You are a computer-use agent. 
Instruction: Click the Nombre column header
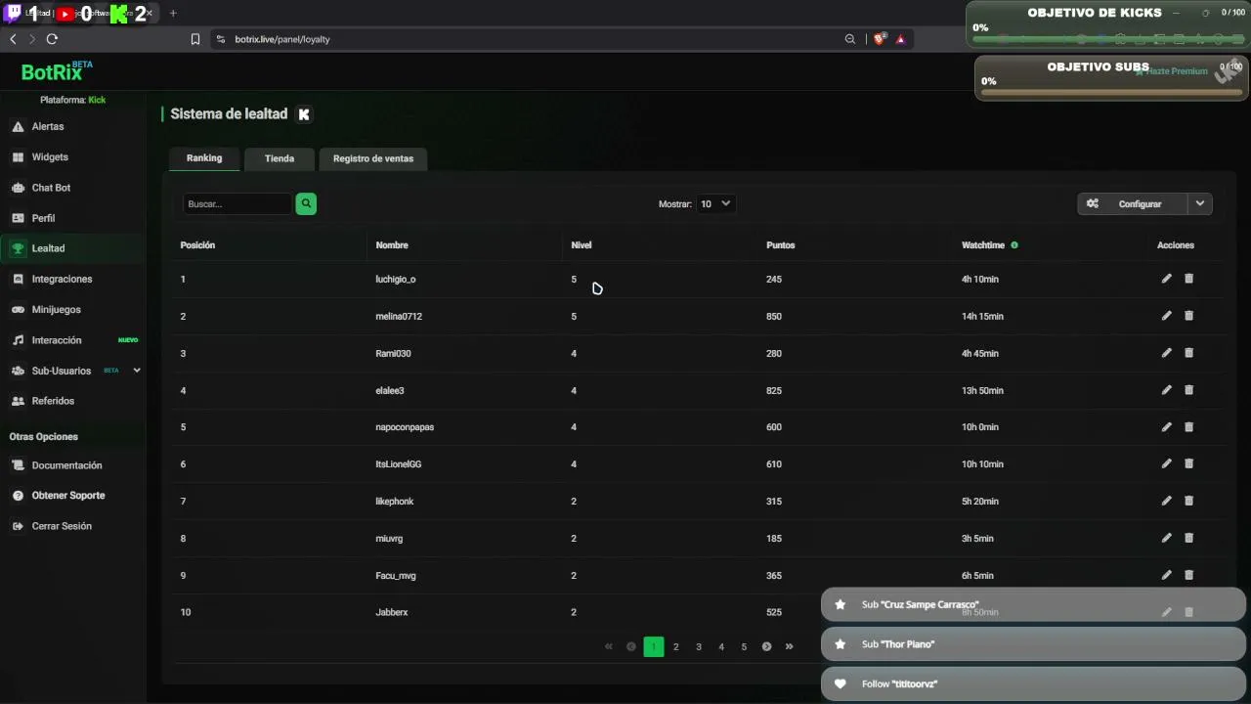pyautogui.click(x=392, y=245)
